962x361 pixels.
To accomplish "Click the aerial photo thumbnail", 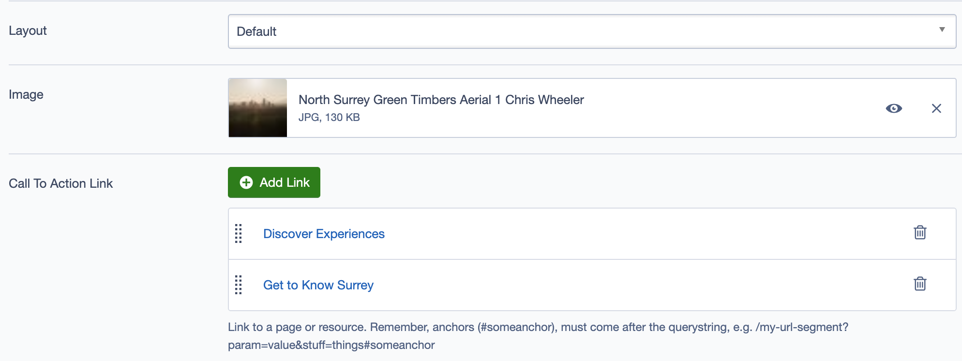I will [258, 108].
